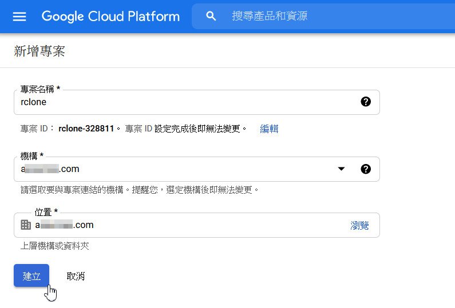Click the 專案名稱 * field label
This screenshot has height=308, width=455.
click(x=41, y=89)
